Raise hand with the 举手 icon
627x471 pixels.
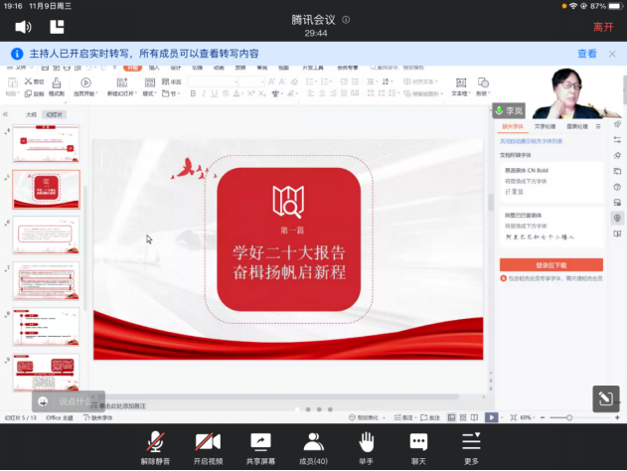[367, 442]
